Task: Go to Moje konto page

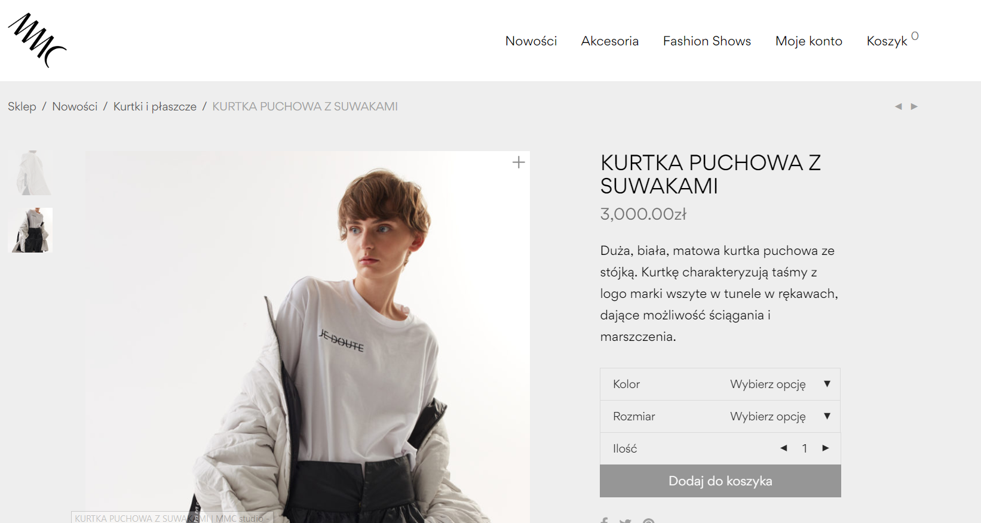Action: [x=809, y=41]
